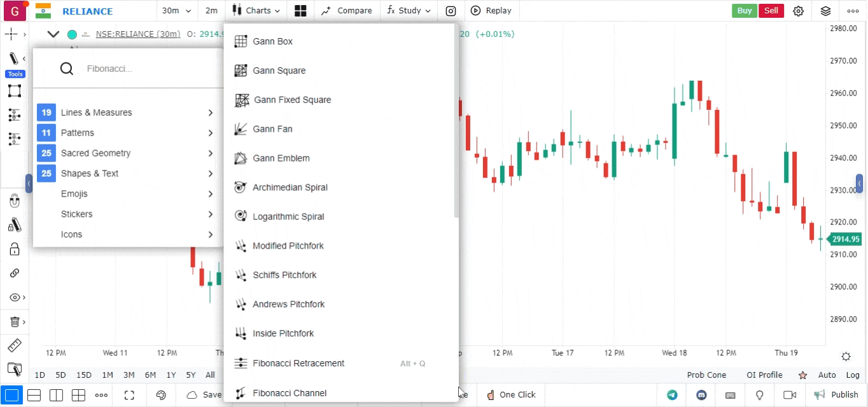Toggle the Auto scale option

(827, 375)
